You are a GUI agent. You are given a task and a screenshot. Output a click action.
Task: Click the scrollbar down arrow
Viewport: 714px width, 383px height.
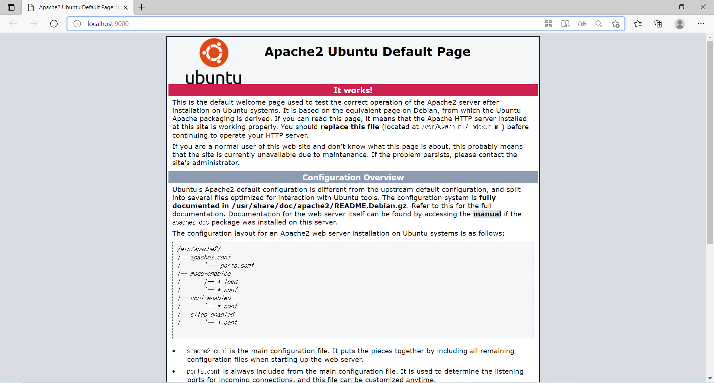tap(710, 379)
